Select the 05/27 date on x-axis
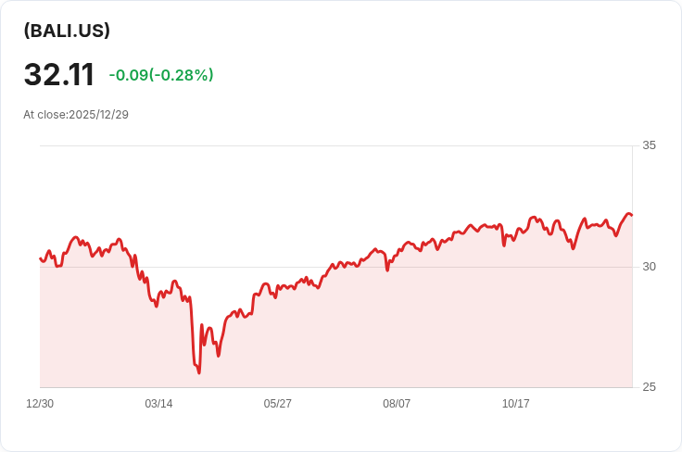Viewport: 682px width, 452px height. pyautogui.click(x=277, y=404)
